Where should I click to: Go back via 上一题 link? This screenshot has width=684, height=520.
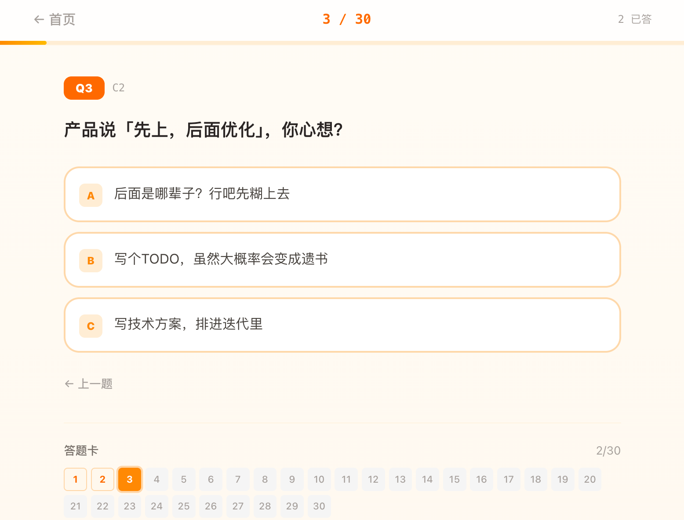(95, 384)
